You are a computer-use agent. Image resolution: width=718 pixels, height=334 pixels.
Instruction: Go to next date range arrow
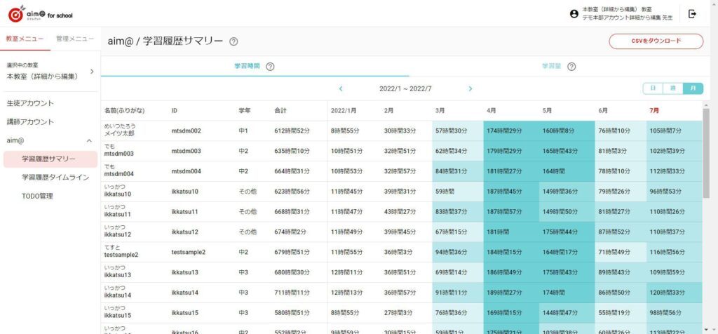(470, 88)
